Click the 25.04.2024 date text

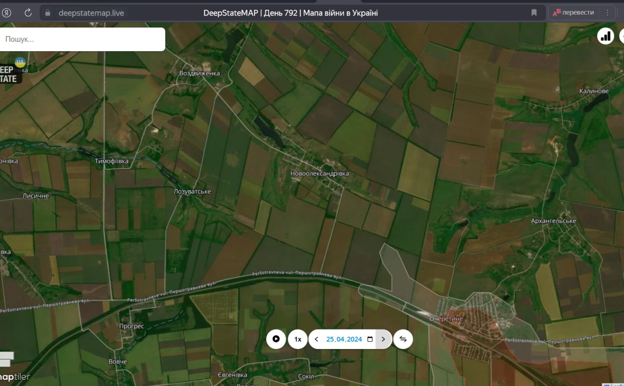coord(344,339)
